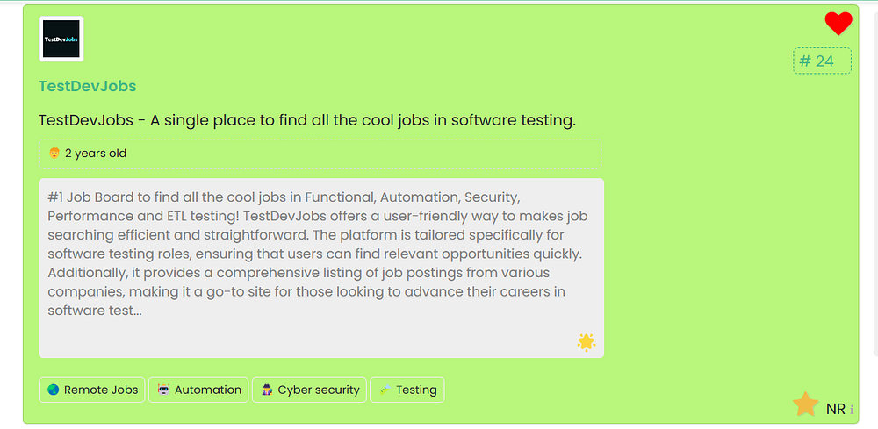Click the yellow sun icon in description
Viewport: 878px width, 429px height.
coord(586,342)
